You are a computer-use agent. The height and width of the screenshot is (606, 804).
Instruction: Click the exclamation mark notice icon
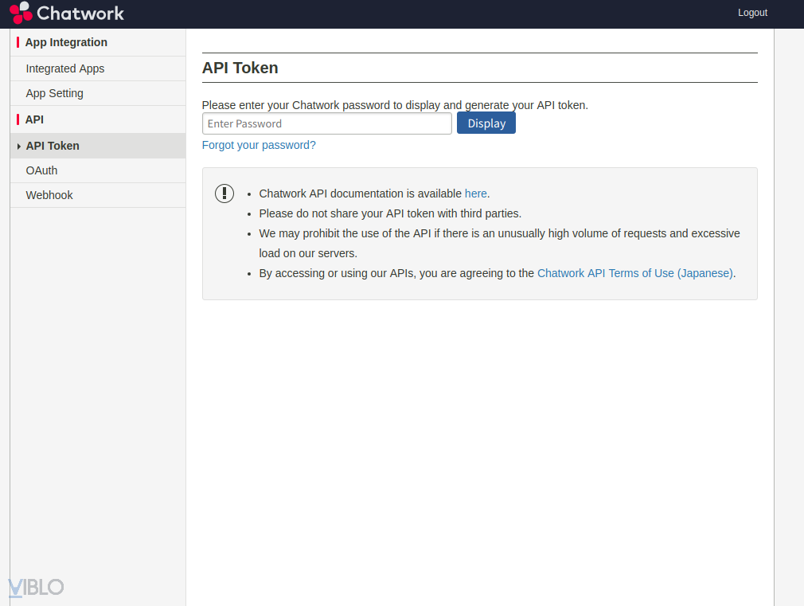[224, 194]
